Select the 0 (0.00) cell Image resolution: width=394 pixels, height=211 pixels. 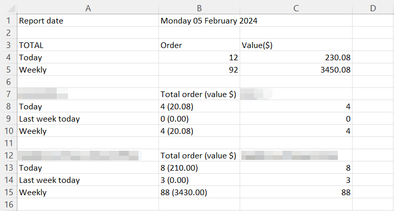click(x=199, y=119)
